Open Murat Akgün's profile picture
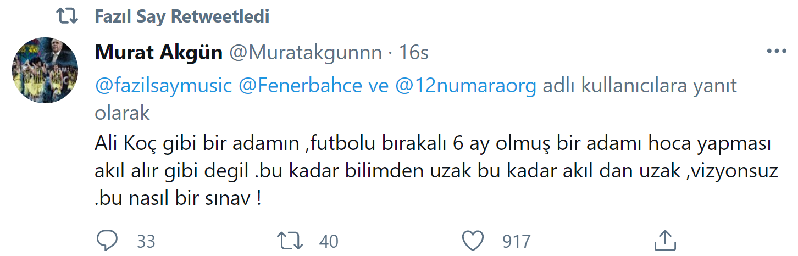The height and width of the screenshot is (256, 798). tap(44, 71)
